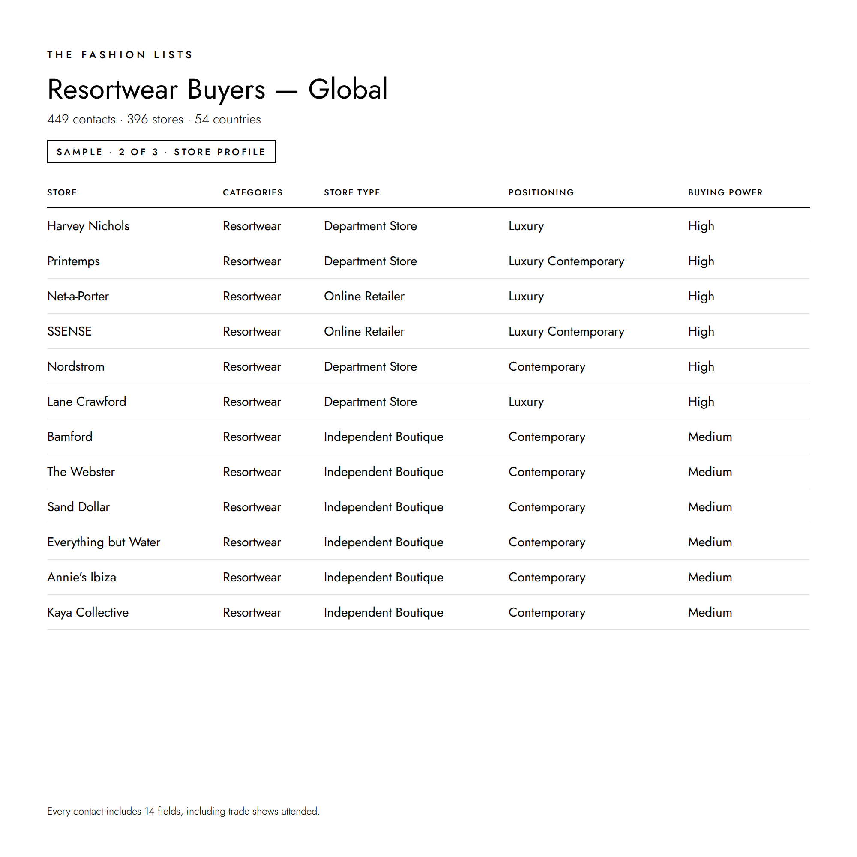Click the 'Every contact includes 14 fields' footnote

pyautogui.click(x=183, y=811)
